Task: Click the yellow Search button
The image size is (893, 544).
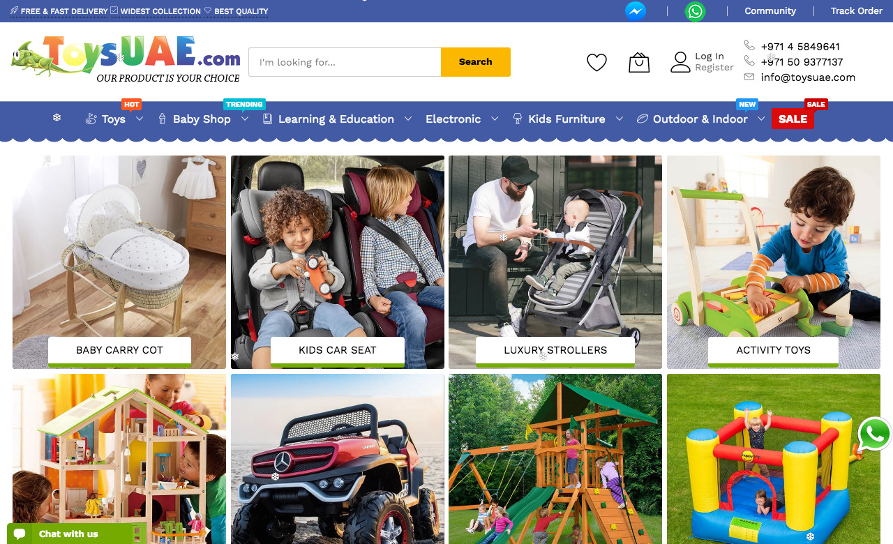Action: tap(476, 62)
